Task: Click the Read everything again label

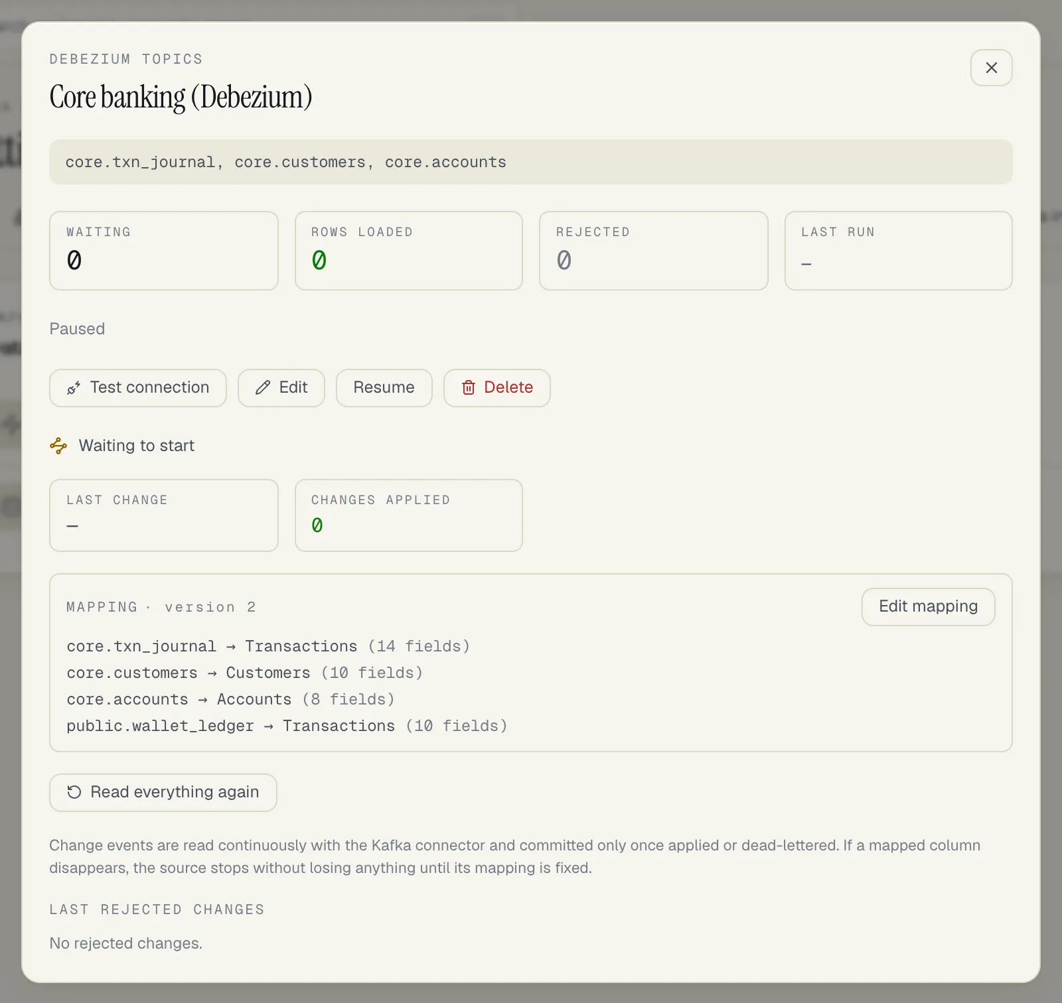Action: click(175, 792)
